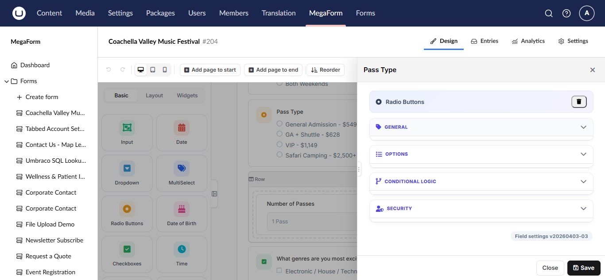
Task: Click the vertical panel resize handle
Action: click(x=359, y=169)
